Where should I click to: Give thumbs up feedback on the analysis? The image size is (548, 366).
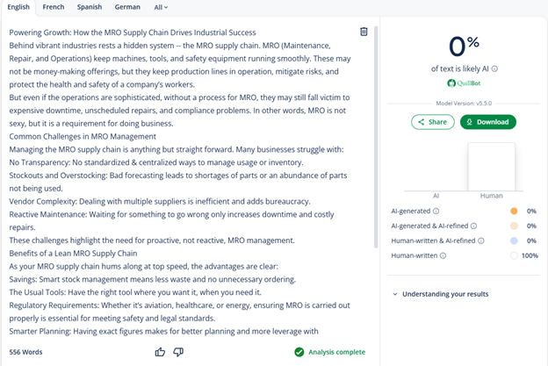pos(160,352)
